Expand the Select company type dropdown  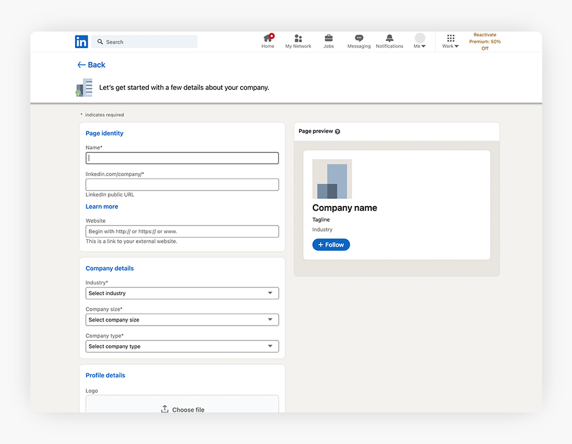coord(182,346)
